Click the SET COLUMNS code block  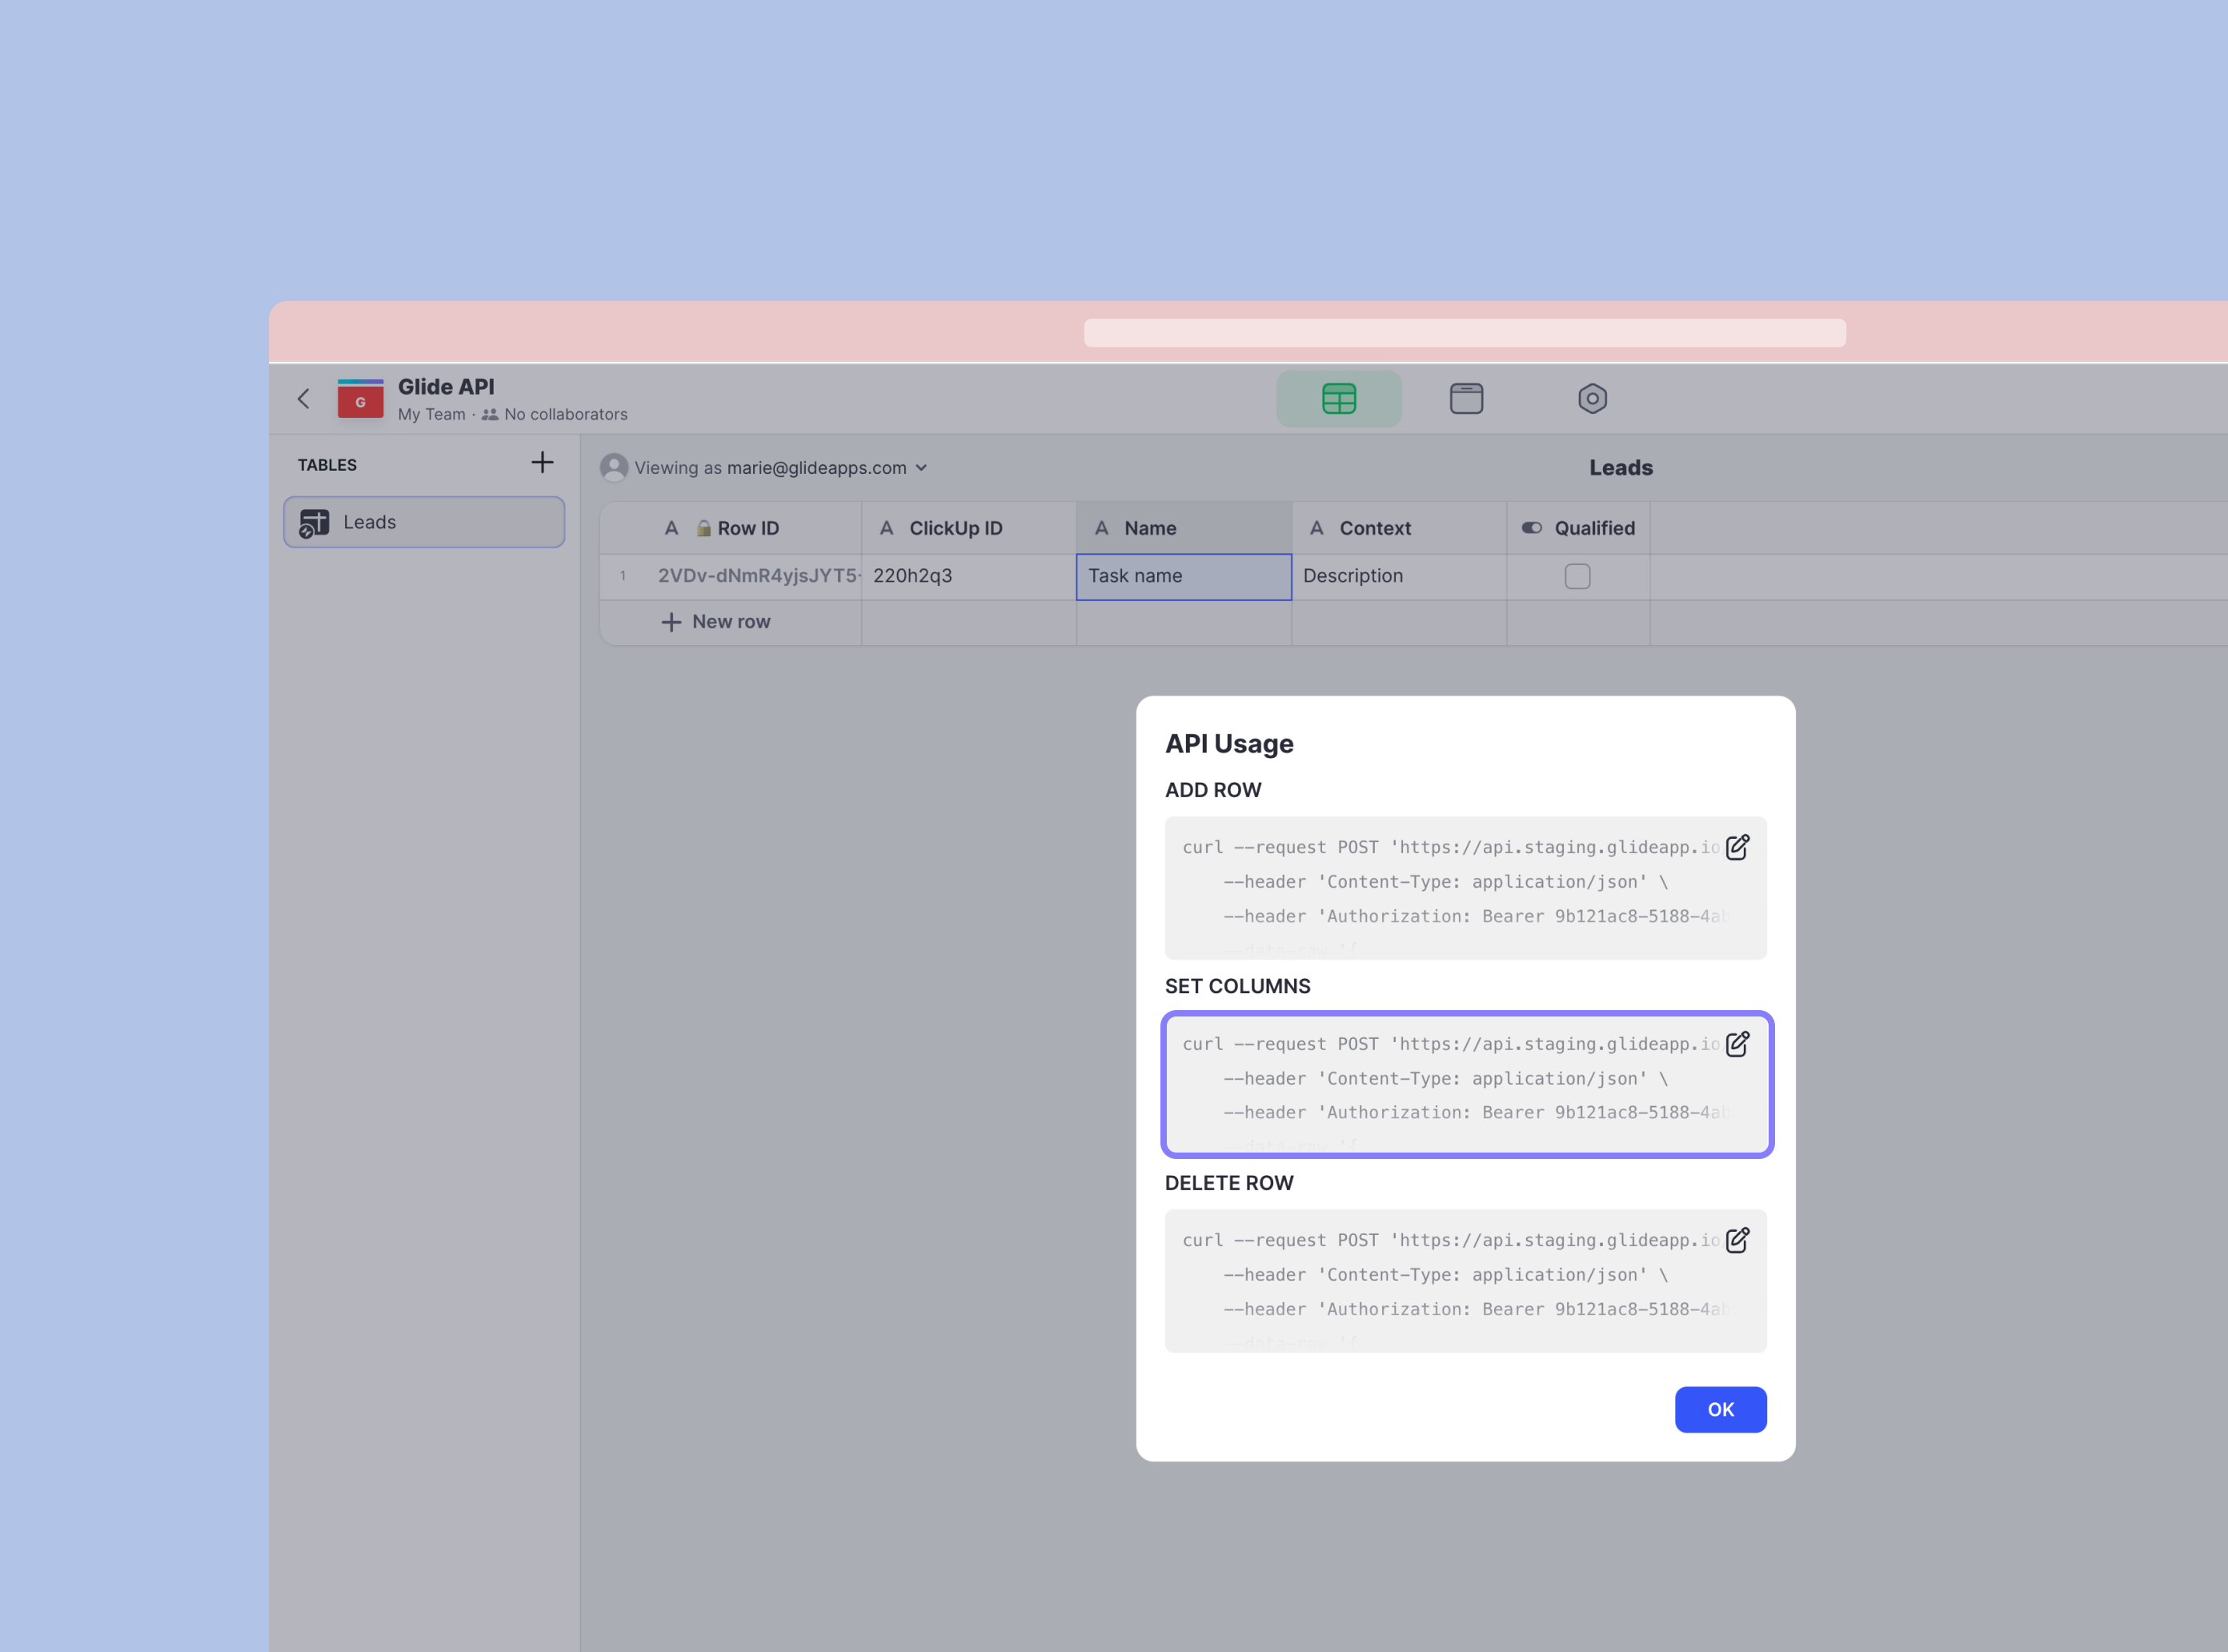click(1440, 1085)
